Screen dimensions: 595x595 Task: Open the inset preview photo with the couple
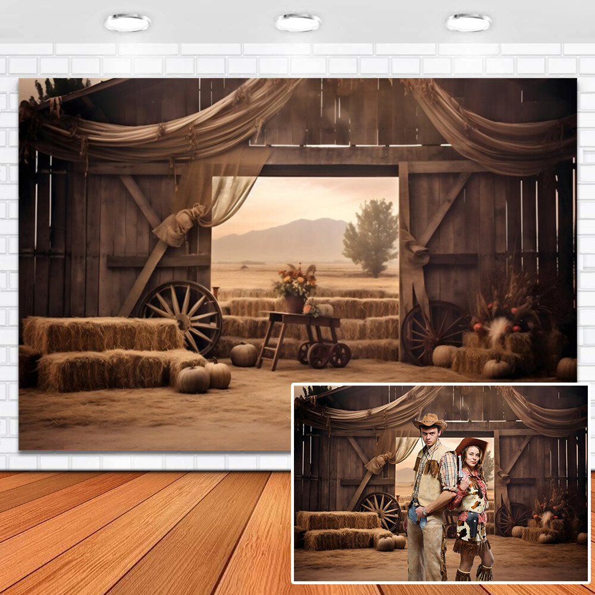coord(440,483)
